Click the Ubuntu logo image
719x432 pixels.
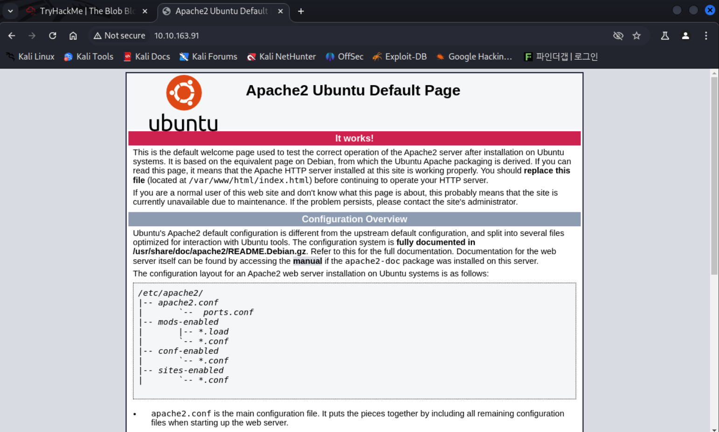tap(184, 103)
